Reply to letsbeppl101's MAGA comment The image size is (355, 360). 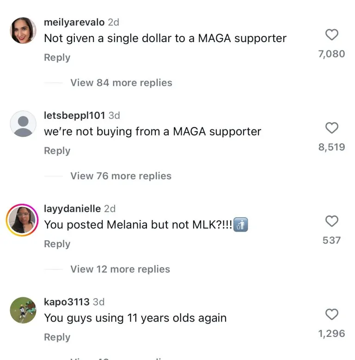pos(57,151)
